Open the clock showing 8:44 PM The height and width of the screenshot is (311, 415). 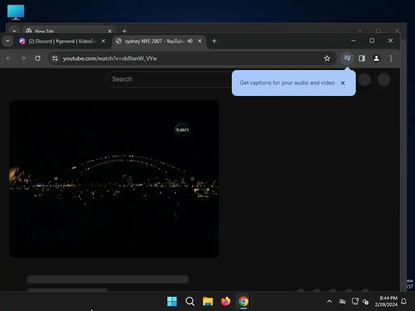386,301
